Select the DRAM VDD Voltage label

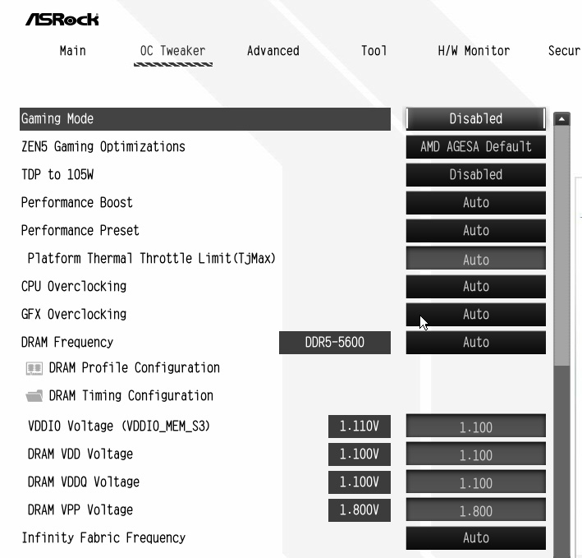pyautogui.click(x=80, y=454)
